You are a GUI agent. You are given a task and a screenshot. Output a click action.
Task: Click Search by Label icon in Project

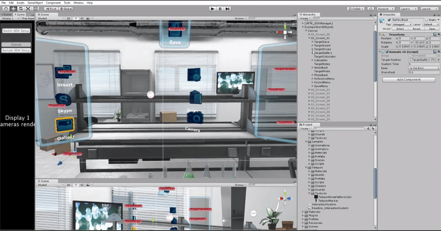(x=373, y=128)
